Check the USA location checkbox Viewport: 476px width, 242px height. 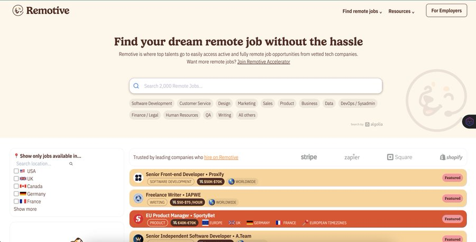[16, 171]
